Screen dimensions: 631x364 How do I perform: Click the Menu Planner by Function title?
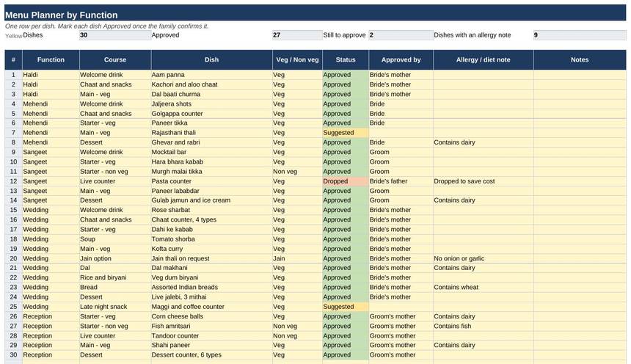[62, 15]
